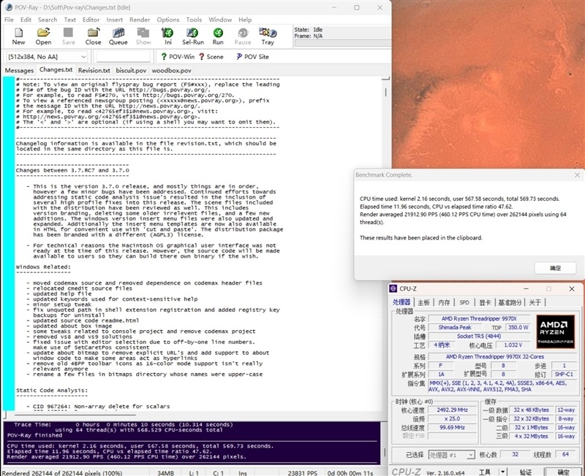
Task: Start rendering with the Run icon
Action: [x=218, y=36]
